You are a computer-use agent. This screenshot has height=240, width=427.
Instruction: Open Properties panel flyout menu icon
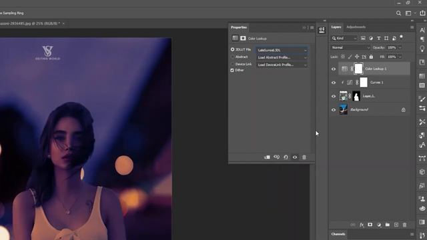pos(312,27)
